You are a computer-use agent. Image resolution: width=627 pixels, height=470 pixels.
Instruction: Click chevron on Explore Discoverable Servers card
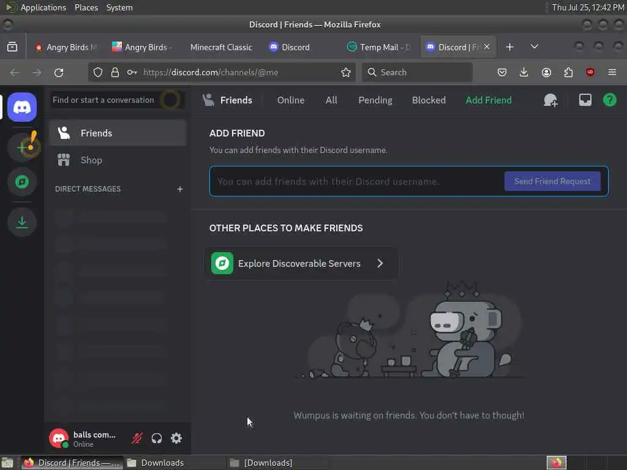tap(380, 263)
